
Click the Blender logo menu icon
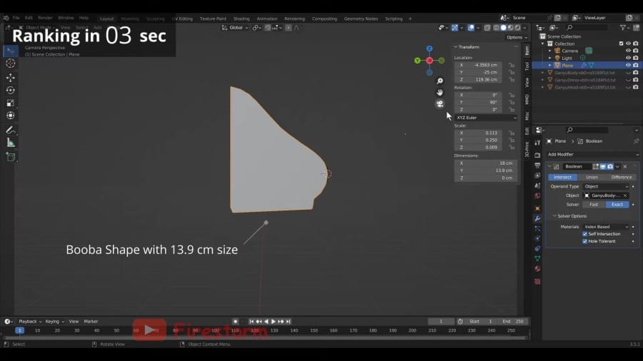click(6, 18)
